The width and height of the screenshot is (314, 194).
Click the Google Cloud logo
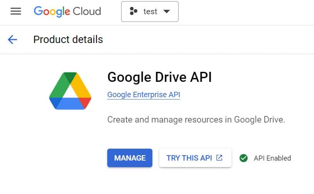point(67,12)
